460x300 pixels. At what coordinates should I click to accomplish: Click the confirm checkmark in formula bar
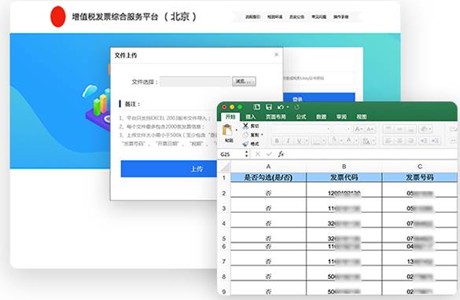click(269, 154)
